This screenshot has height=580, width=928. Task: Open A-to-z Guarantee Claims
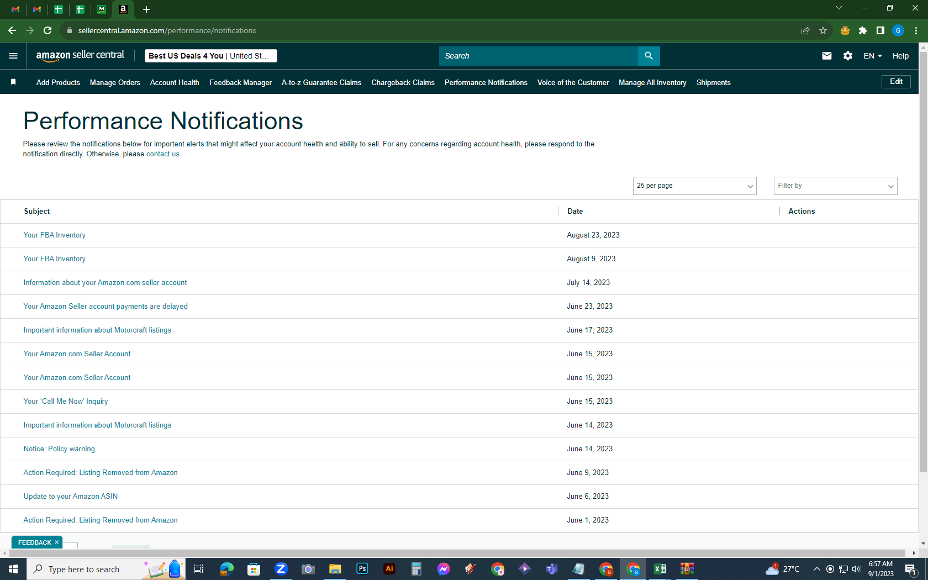[321, 82]
